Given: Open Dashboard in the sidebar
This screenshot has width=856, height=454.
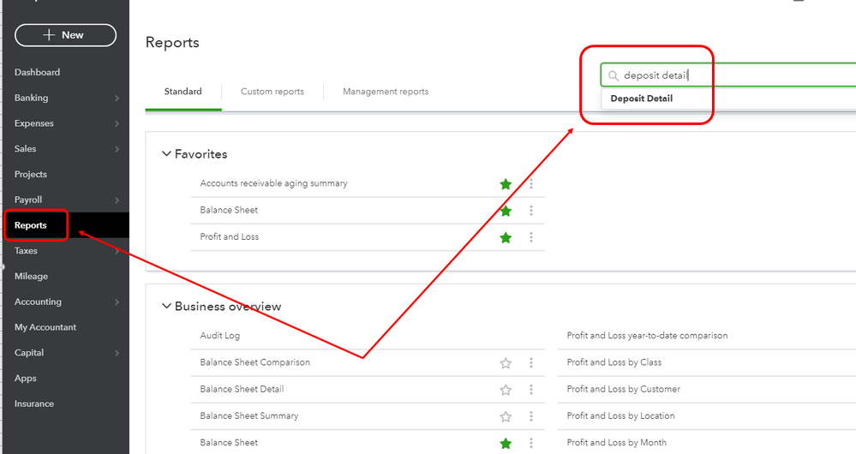Looking at the screenshot, I should click(37, 72).
